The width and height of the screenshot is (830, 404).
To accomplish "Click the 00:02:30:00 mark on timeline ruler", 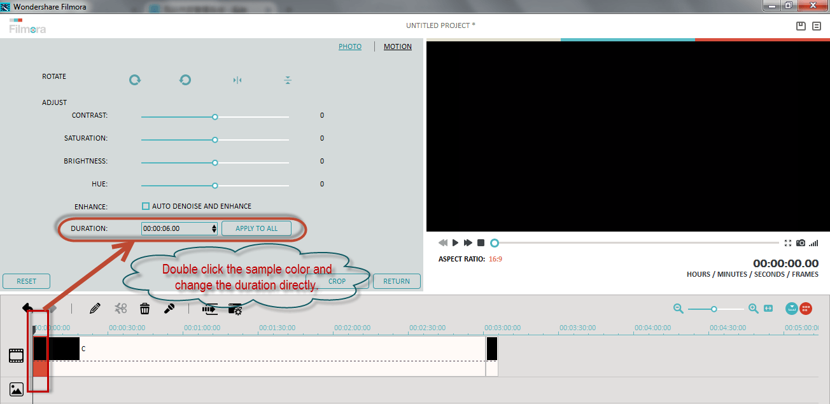I will tap(427, 328).
